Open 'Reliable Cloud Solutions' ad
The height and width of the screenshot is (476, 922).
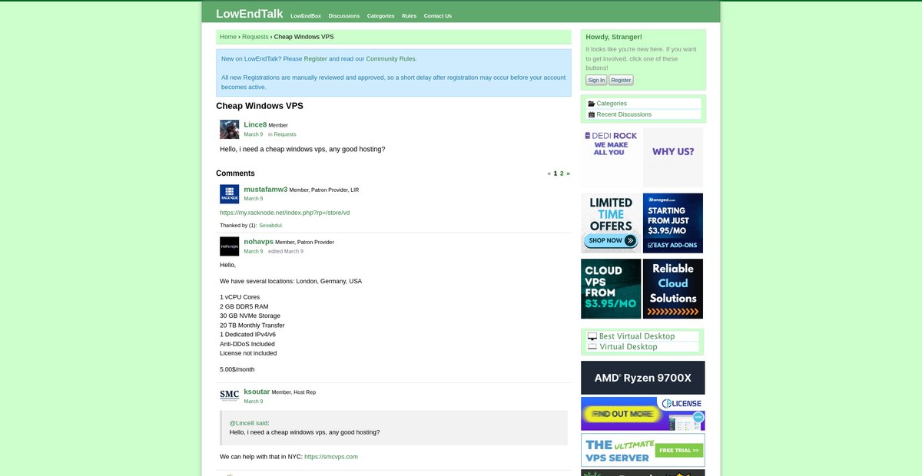(673, 289)
